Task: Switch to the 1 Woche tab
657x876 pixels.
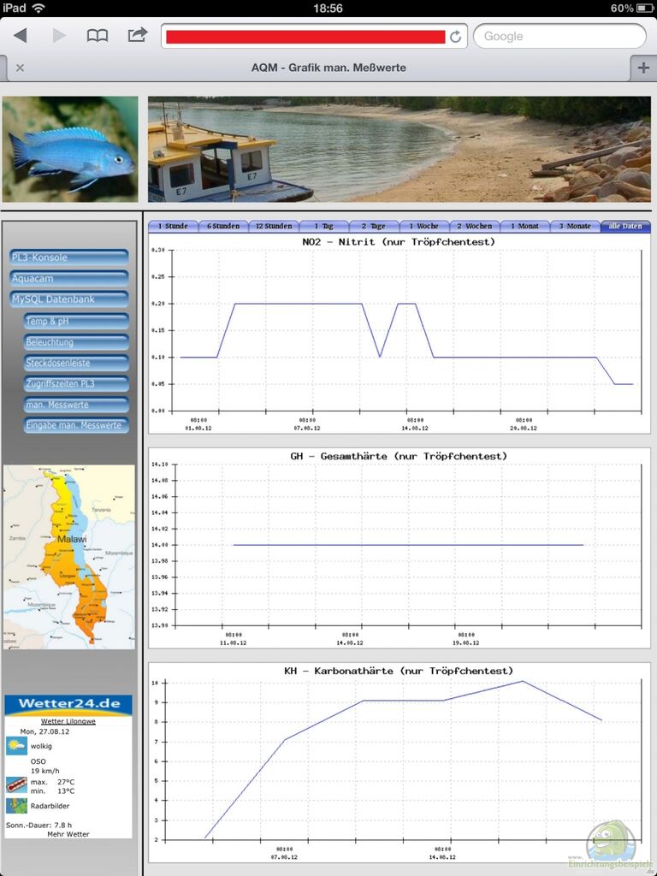Action: (x=423, y=226)
